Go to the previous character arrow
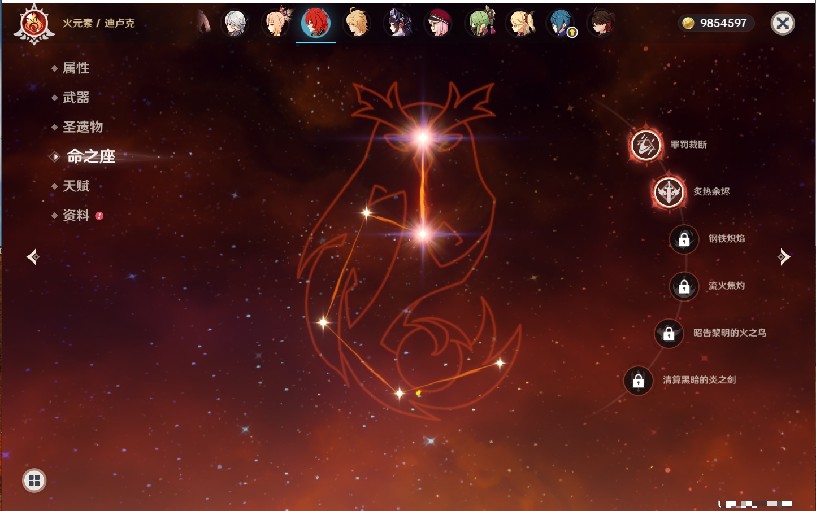Image resolution: width=816 pixels, height=511 pixels. [33, 257]
